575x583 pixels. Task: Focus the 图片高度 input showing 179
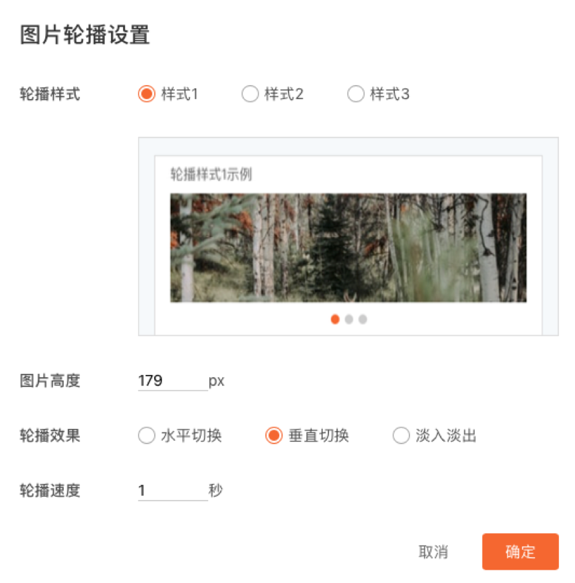[x=173, y=380]
